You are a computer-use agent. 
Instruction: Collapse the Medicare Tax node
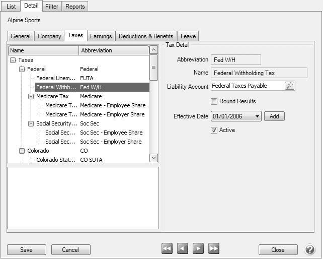point(31,96)
